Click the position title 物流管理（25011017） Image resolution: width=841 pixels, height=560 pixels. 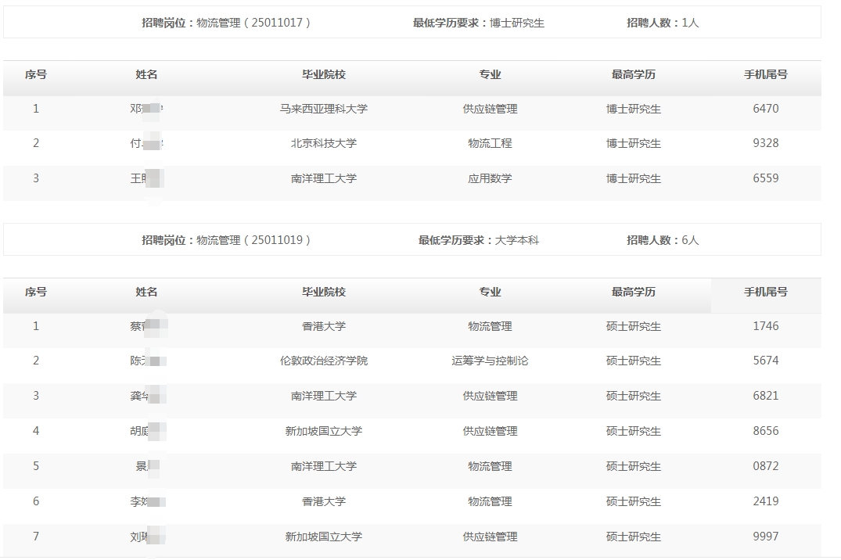pyautogui.click(x=253, y=23)
